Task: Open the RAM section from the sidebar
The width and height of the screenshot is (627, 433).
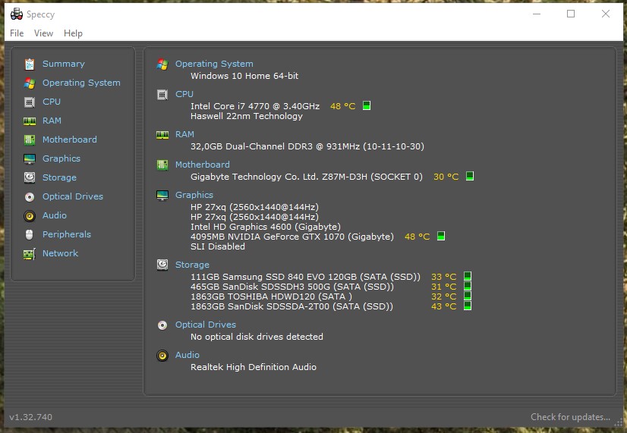Action: coord(52,121)
